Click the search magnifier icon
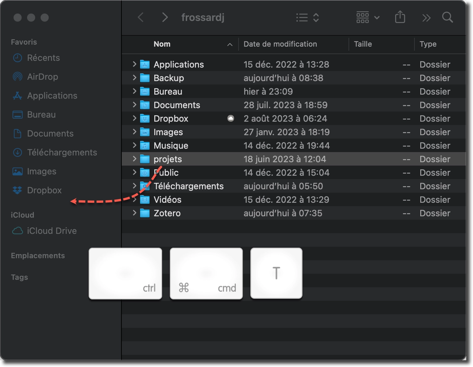This screenshot has height=367, width=473. tap(447, 17)
